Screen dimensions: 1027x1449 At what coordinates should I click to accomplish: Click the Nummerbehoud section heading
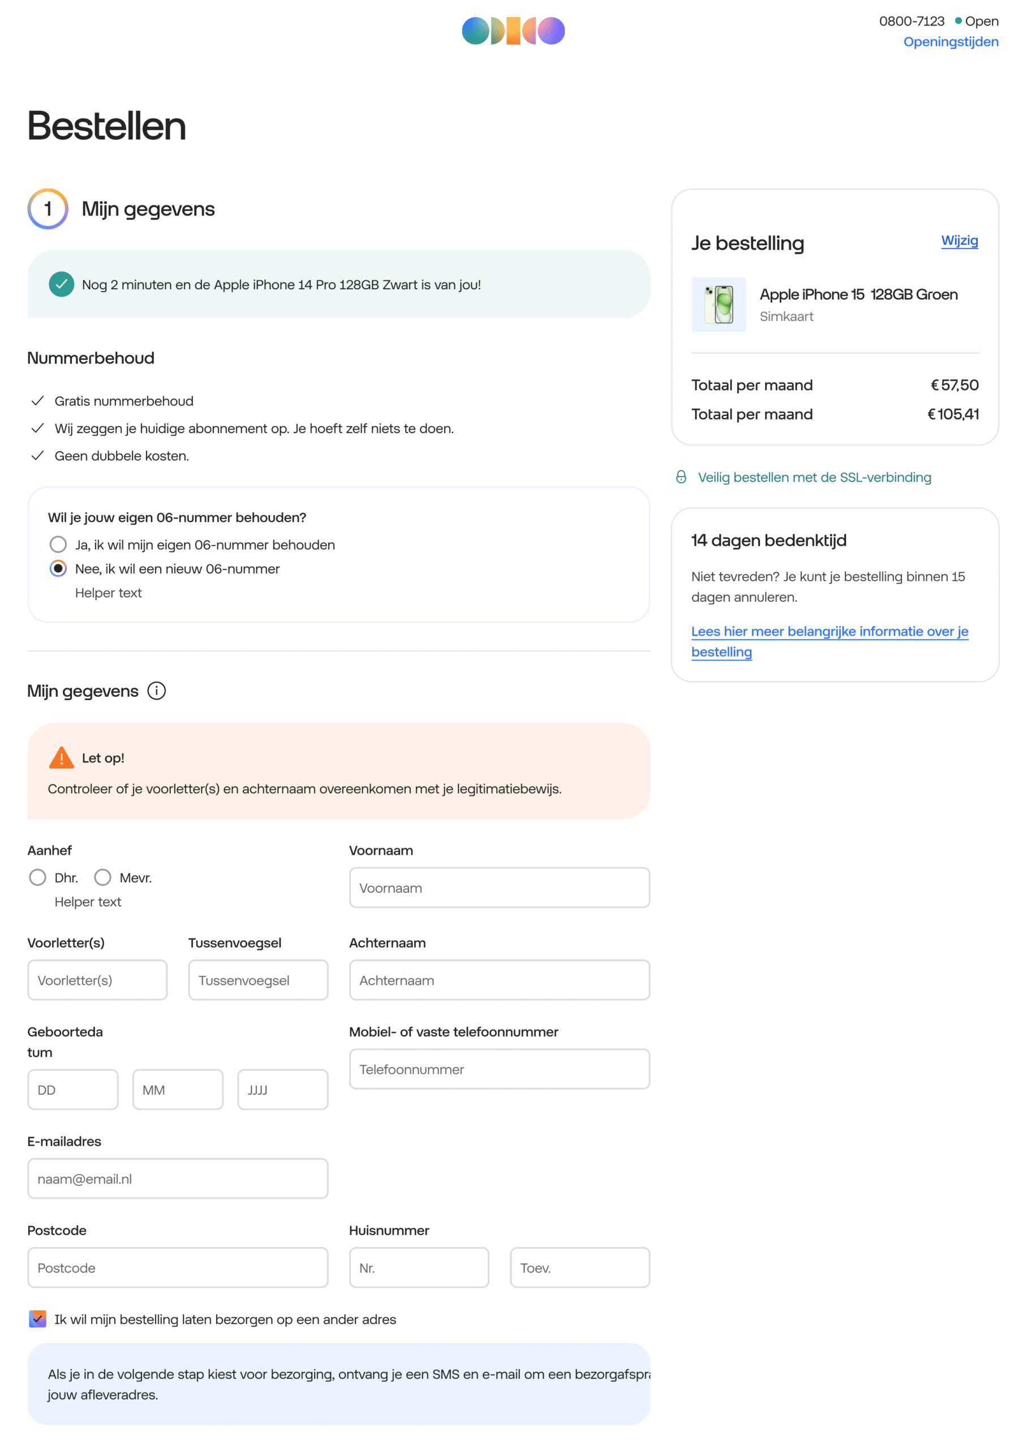pyautogui.click(x=91, y=358)
